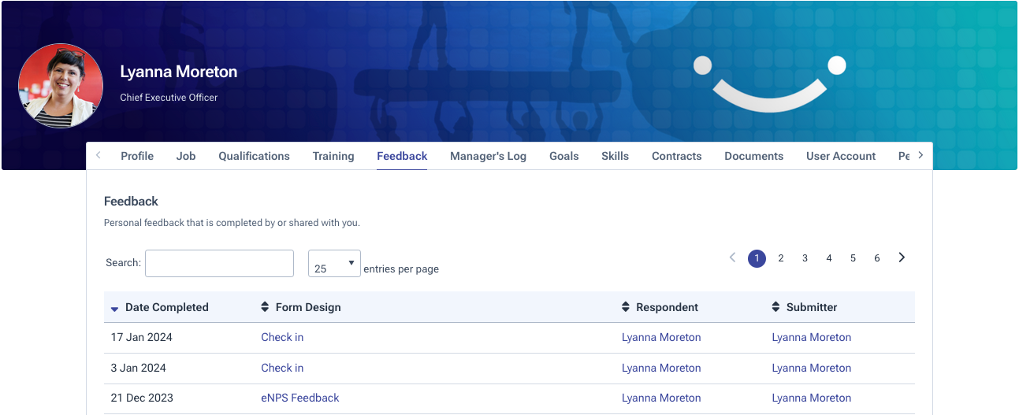Click the 3 Jan 2024 date cell

(138, 368)
